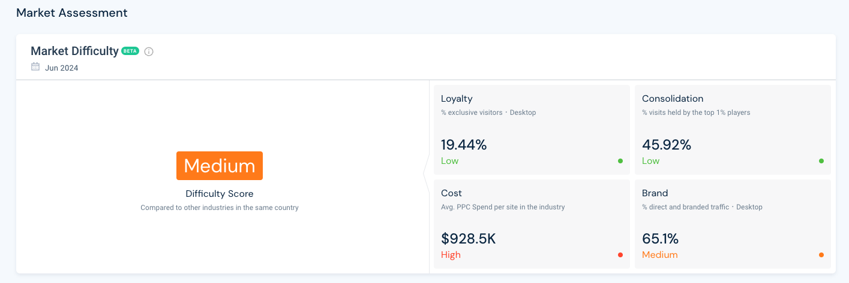
Task: Select the Loyalty card title
Action: [x=457, y=99]
